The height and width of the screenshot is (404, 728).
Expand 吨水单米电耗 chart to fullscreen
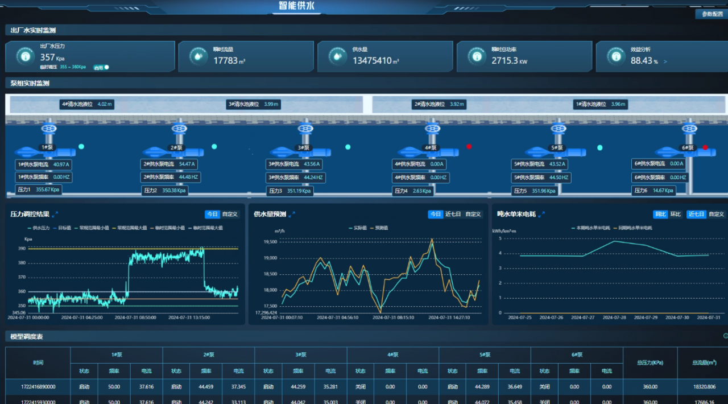(x=541, y=215)
